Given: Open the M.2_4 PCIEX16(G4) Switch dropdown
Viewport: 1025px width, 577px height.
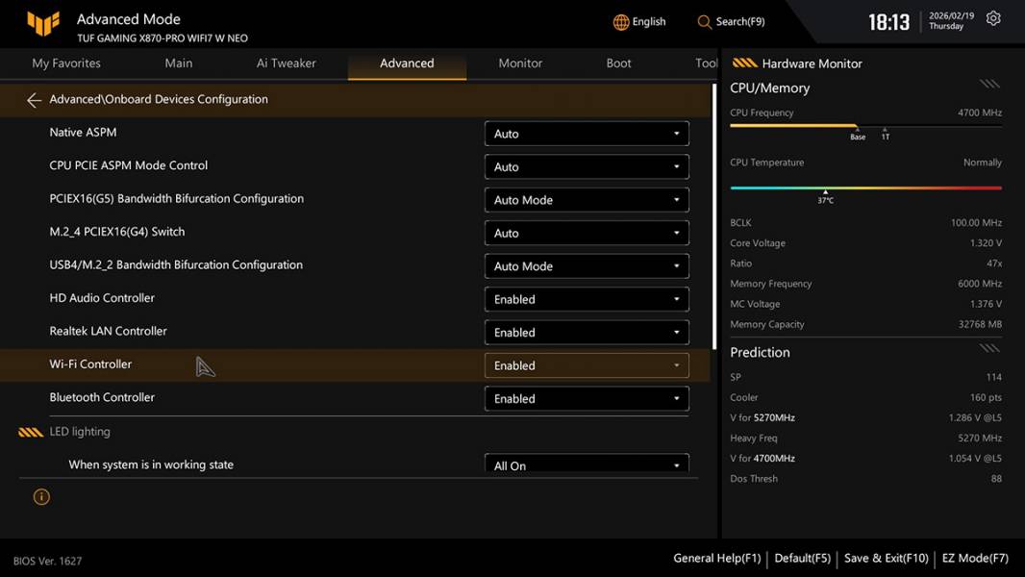Looking at the screenshot, I should [x=586, y=233].
